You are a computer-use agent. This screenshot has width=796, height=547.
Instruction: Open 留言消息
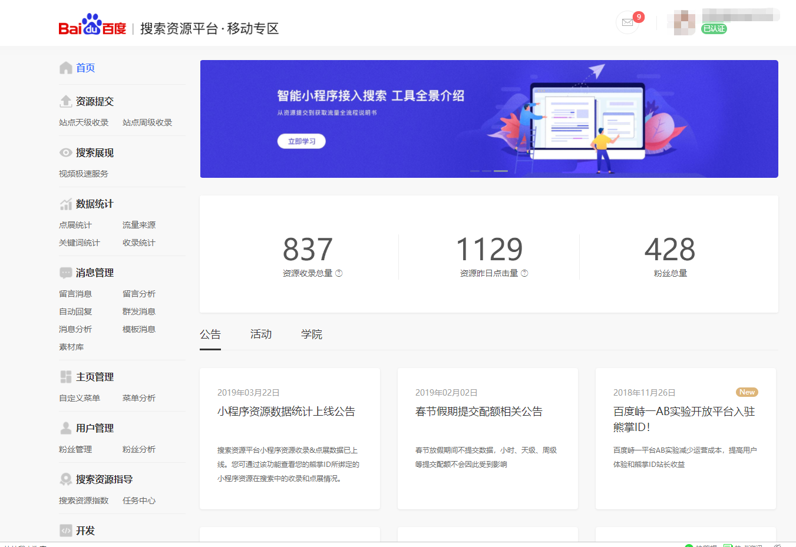[75, 294]
